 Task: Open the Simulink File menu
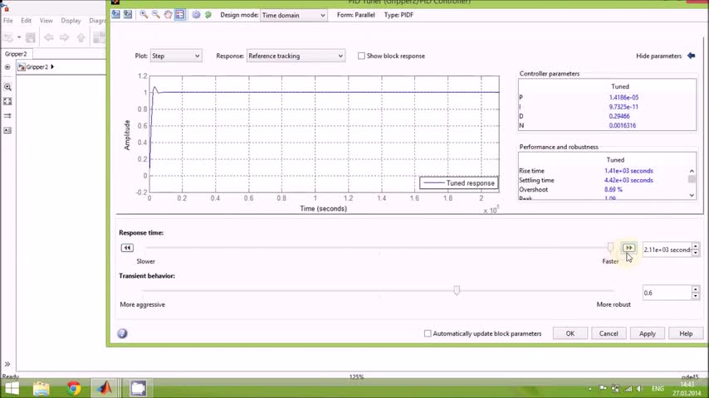click(8, 21)
